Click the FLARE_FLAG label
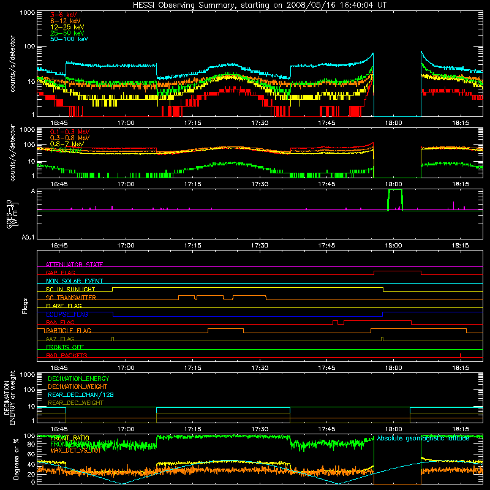 tap(64, 306)
